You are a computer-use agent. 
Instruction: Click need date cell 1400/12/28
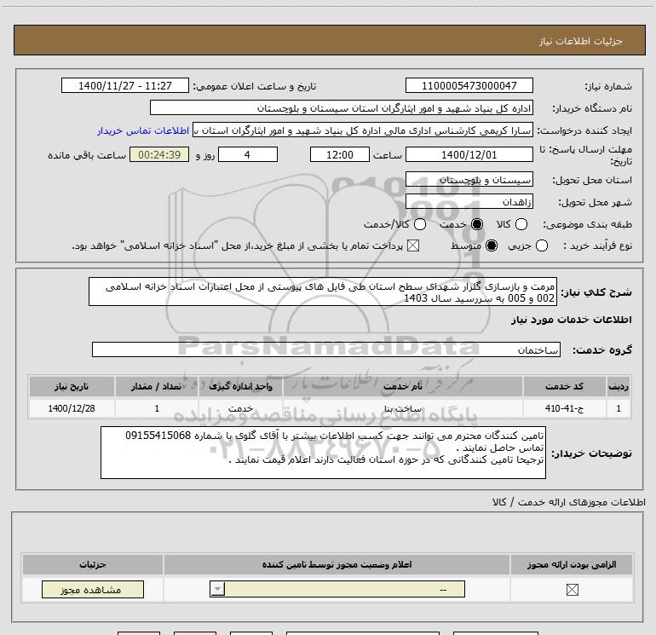tap(72, 408)
